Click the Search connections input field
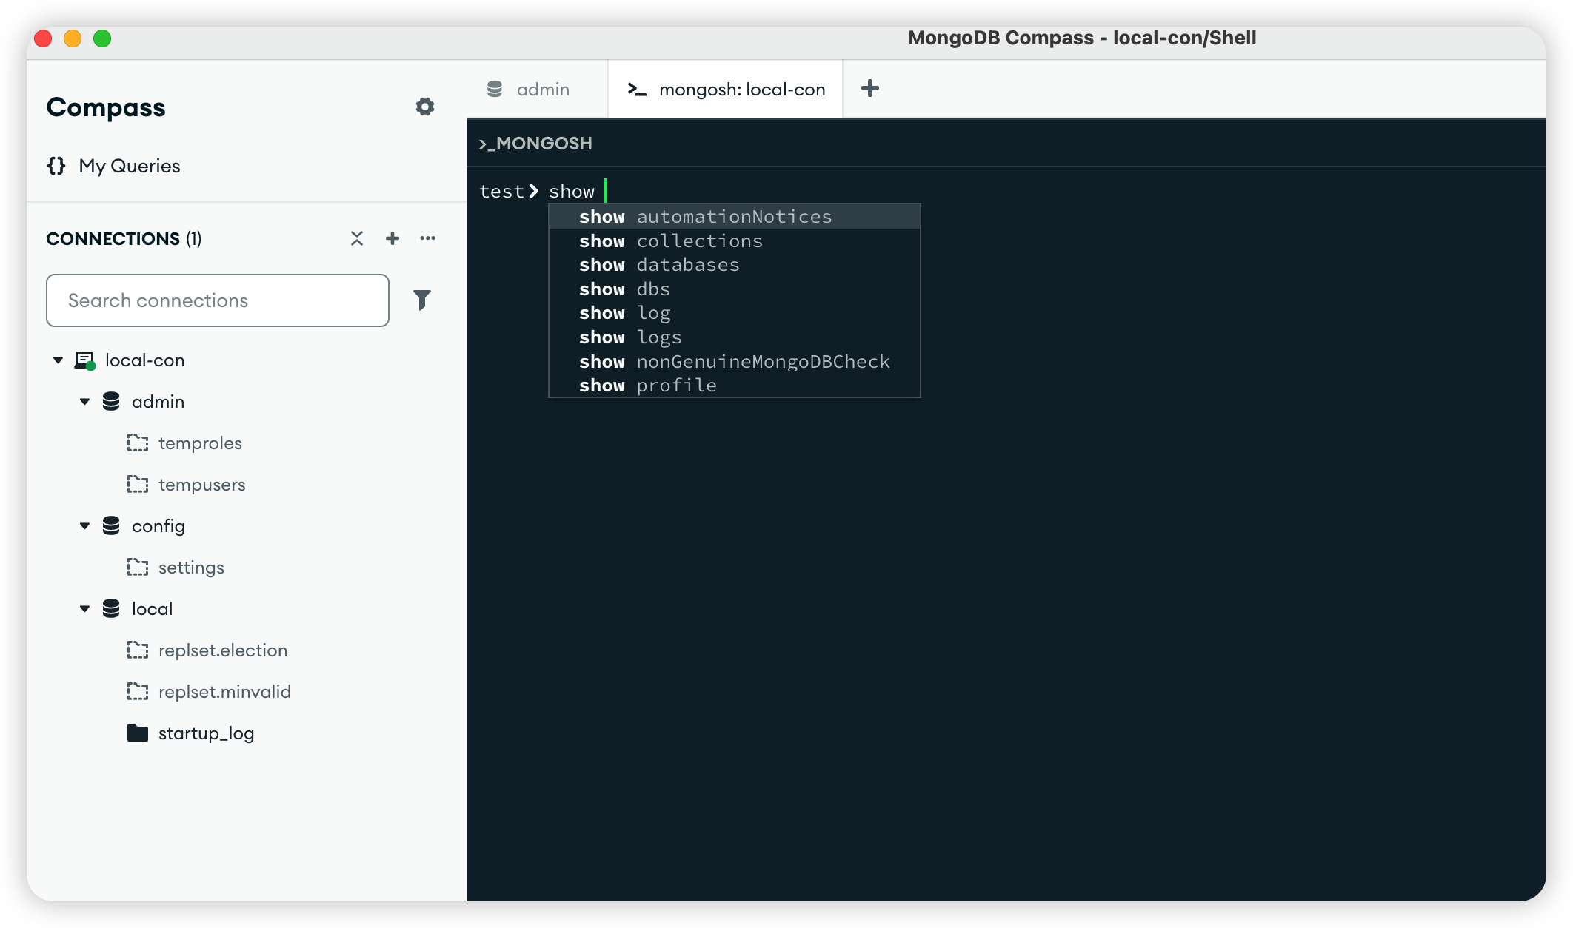 pos(218,300)
